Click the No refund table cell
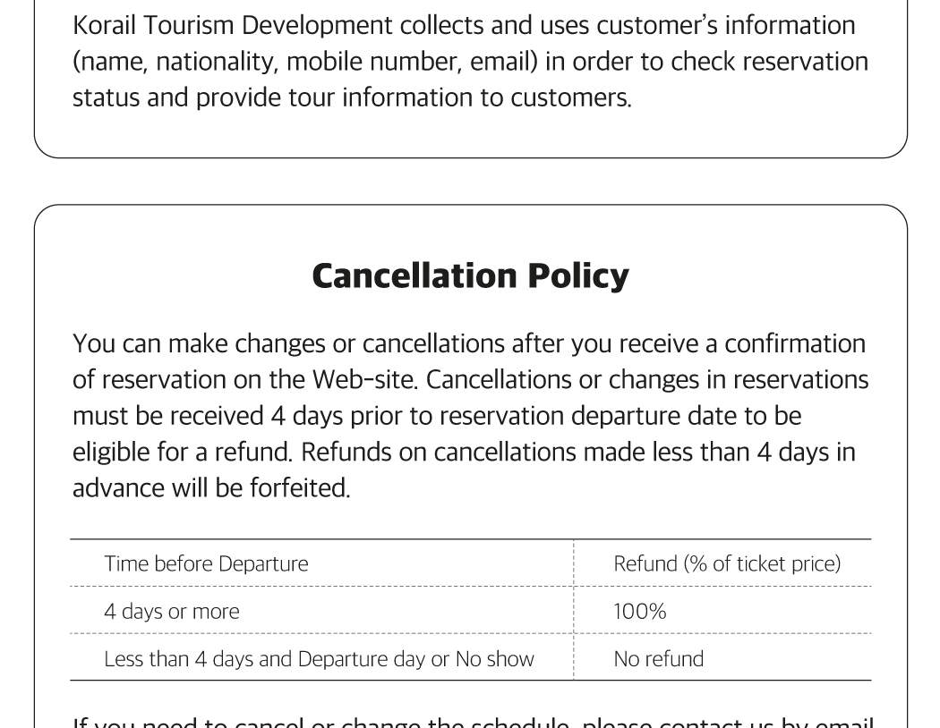940x728 pixels. [658, 659]
